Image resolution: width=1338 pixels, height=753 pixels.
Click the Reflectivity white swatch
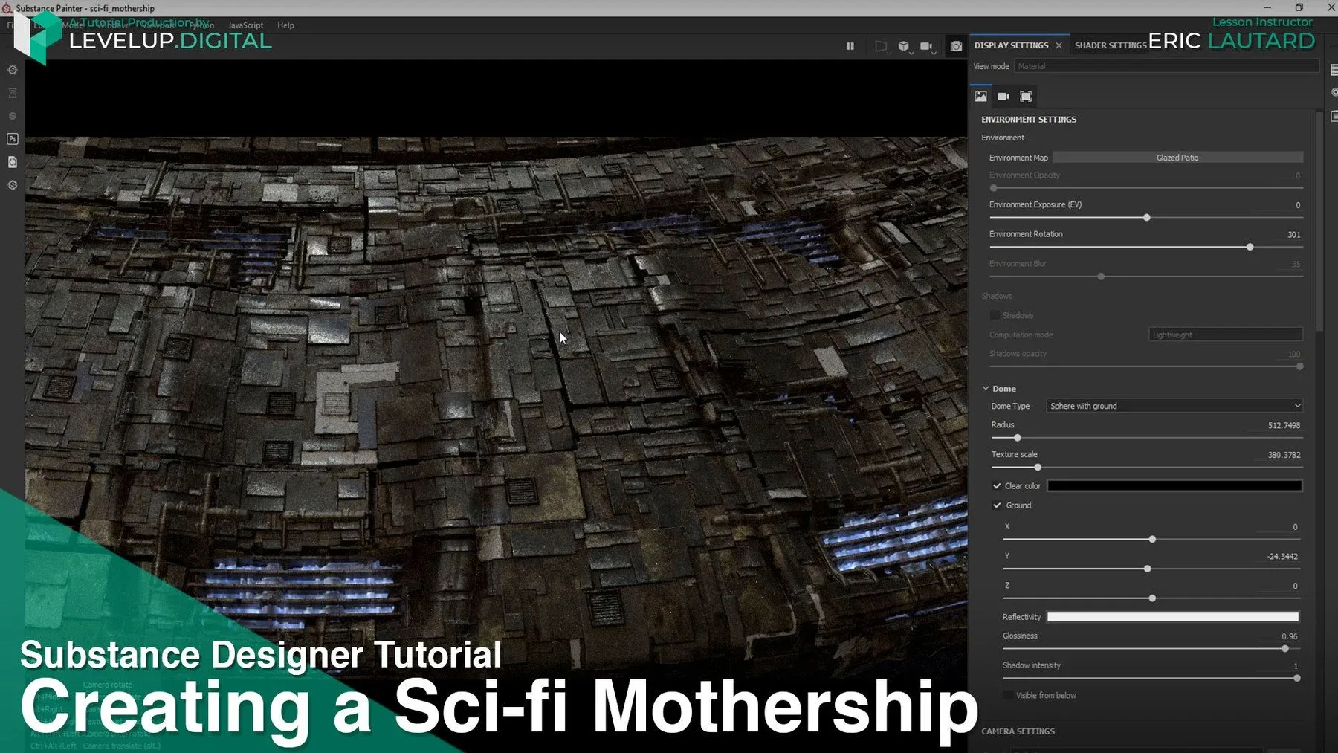1173,617
